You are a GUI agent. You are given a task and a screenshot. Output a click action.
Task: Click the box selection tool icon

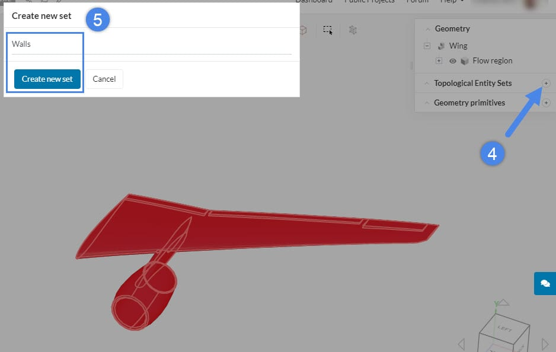click(x=327, y=30)
